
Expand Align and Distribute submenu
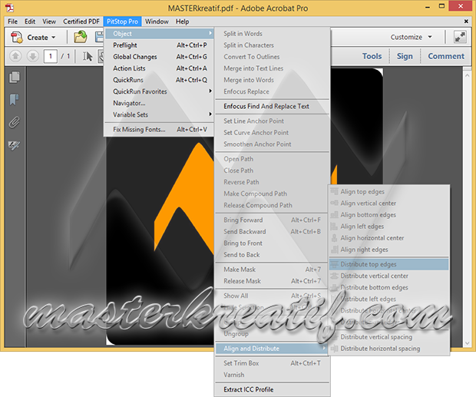coord(272,349)
